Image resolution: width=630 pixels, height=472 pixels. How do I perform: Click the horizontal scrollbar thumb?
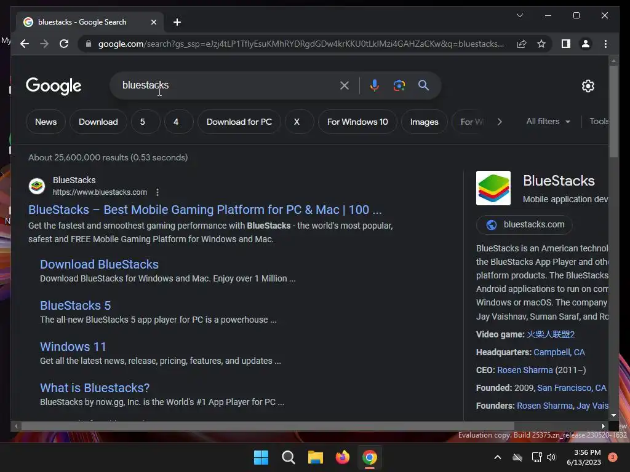(268, 426)
